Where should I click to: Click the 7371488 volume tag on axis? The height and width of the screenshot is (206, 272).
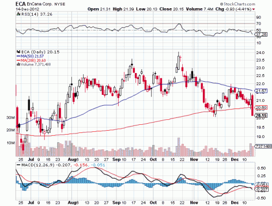click(x=263, y=146)
